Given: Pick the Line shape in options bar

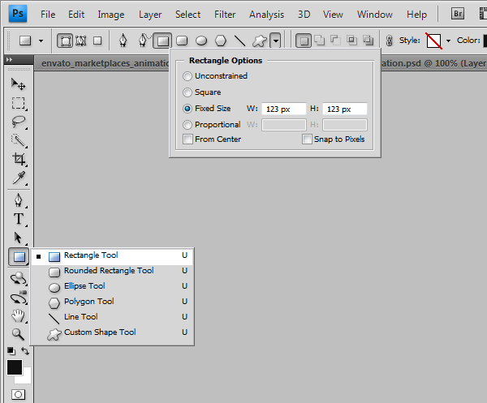Looking at the screenshot, I should [x=239, y=41].
